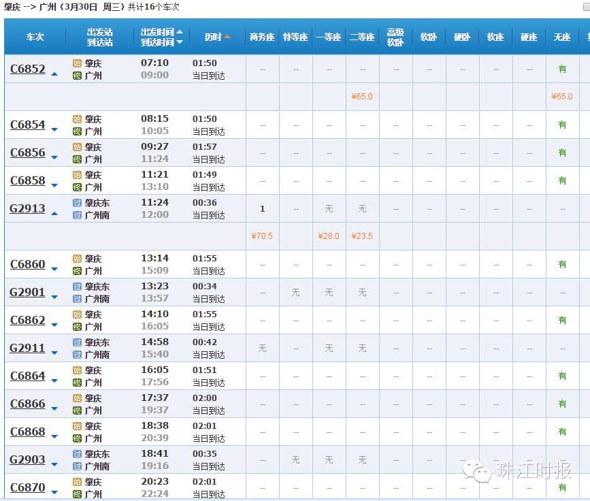Expand the details arrow next to C6854
Screen dimensions: 590x501
[x=54, y=129]
